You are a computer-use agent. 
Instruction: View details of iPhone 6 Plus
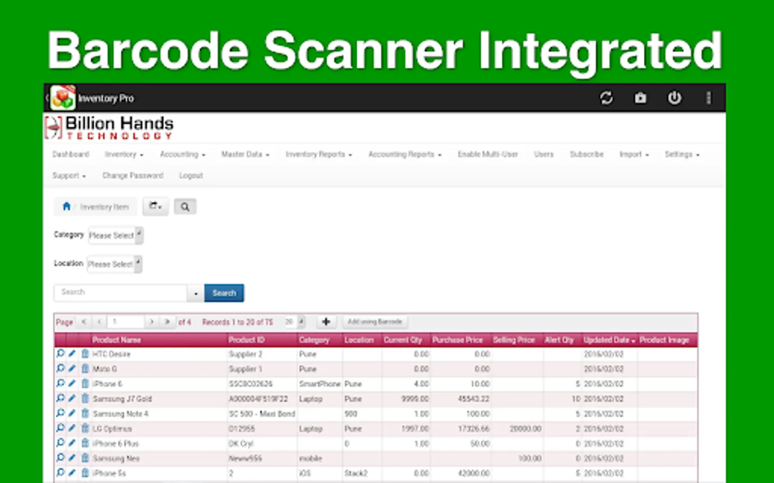click(60, 443)
